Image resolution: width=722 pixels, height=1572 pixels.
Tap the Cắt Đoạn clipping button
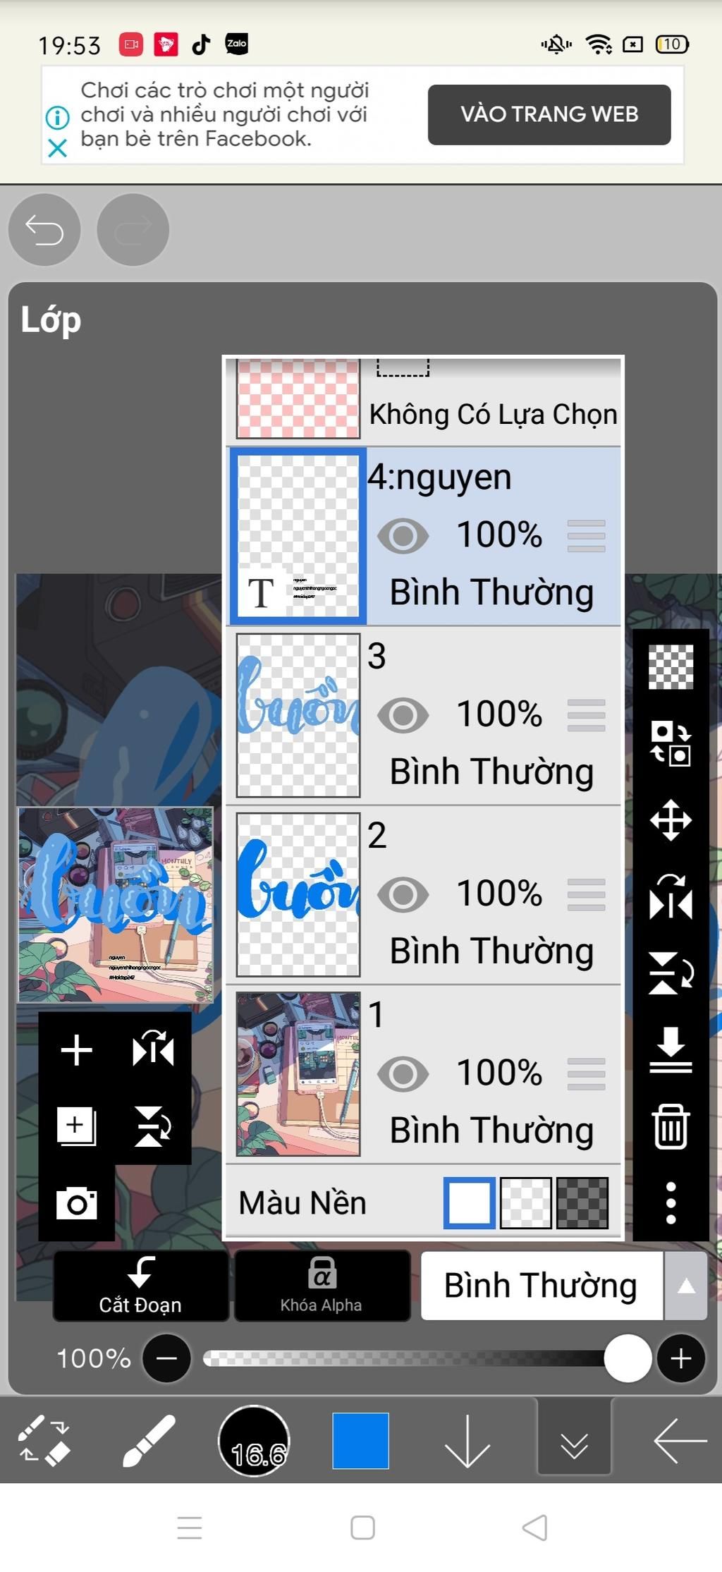coord(140,1286)
